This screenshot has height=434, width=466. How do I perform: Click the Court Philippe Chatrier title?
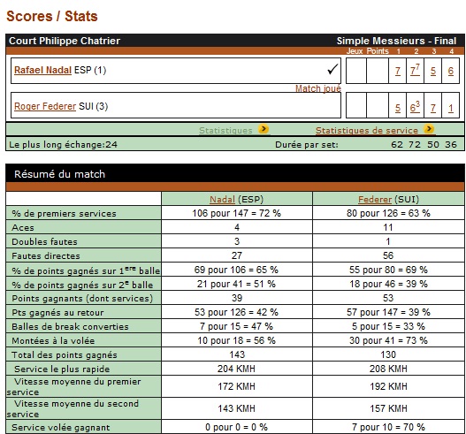[65, 41]
